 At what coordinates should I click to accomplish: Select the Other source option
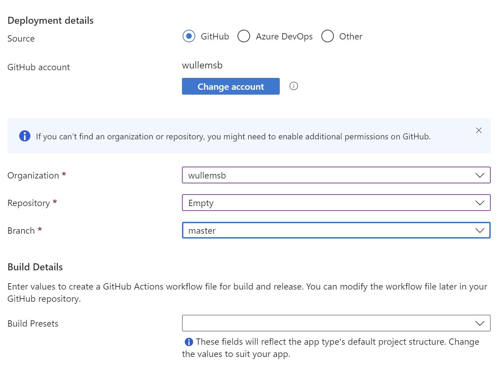click(328, 36)
